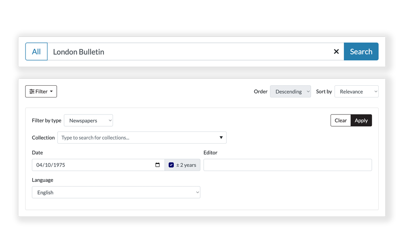Open the Order dropdown set to Descending
Image resolution: width=405 pixels, height=252 pixels.
click(290, 92)
